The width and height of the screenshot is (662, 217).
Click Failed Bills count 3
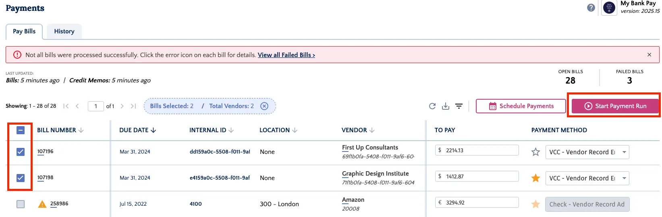(629, 81)
